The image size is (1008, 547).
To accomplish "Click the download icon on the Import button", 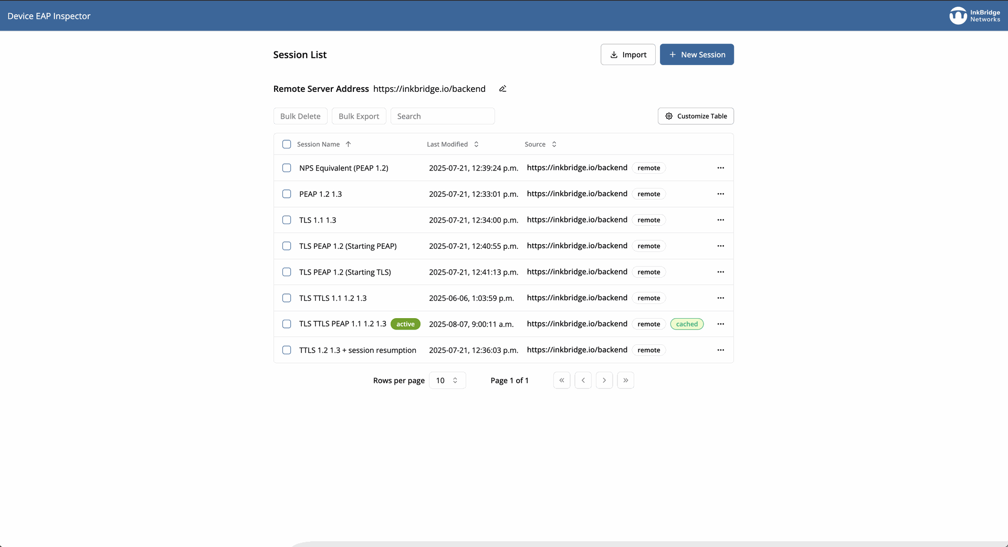I will pyautogui.click(x=613, y=55).
